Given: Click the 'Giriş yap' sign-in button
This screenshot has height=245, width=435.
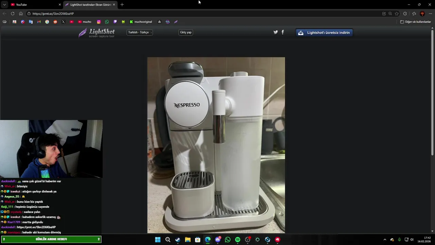Looking at the screenshot, I should point(186,32).
